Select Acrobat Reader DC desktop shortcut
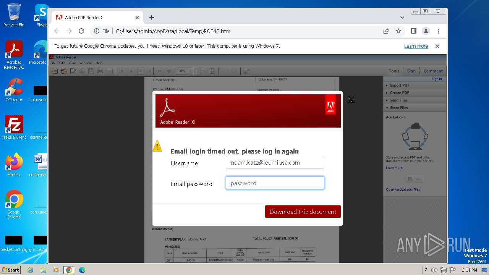 pyautogui.click(x=14, y=55)
